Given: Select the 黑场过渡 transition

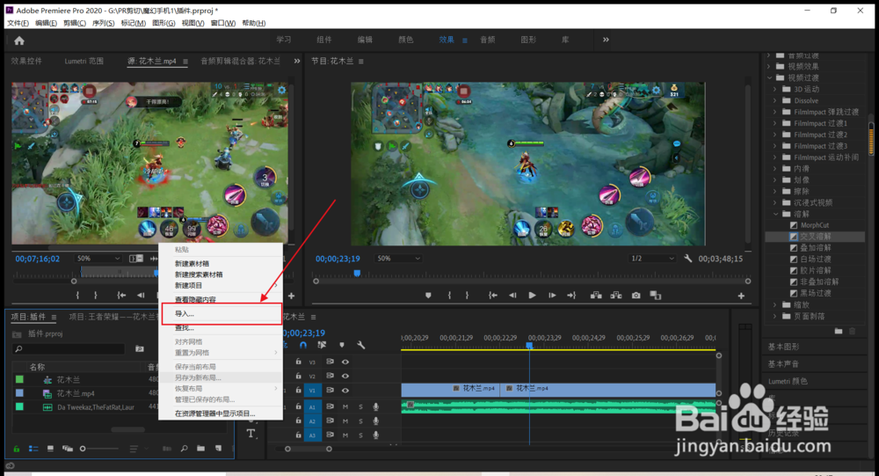Looking at the screenshot, I should 815,293.
